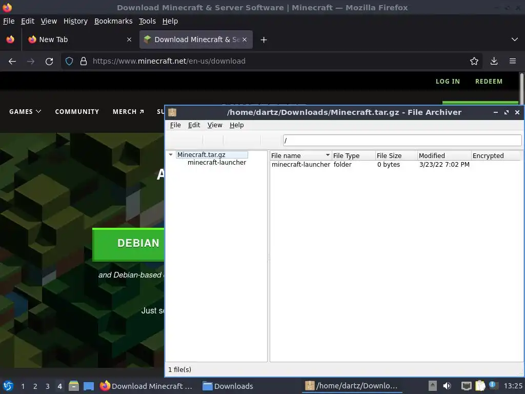Switch to workspace 1
Screen dimensions: 525x394
tap(23, 386)
